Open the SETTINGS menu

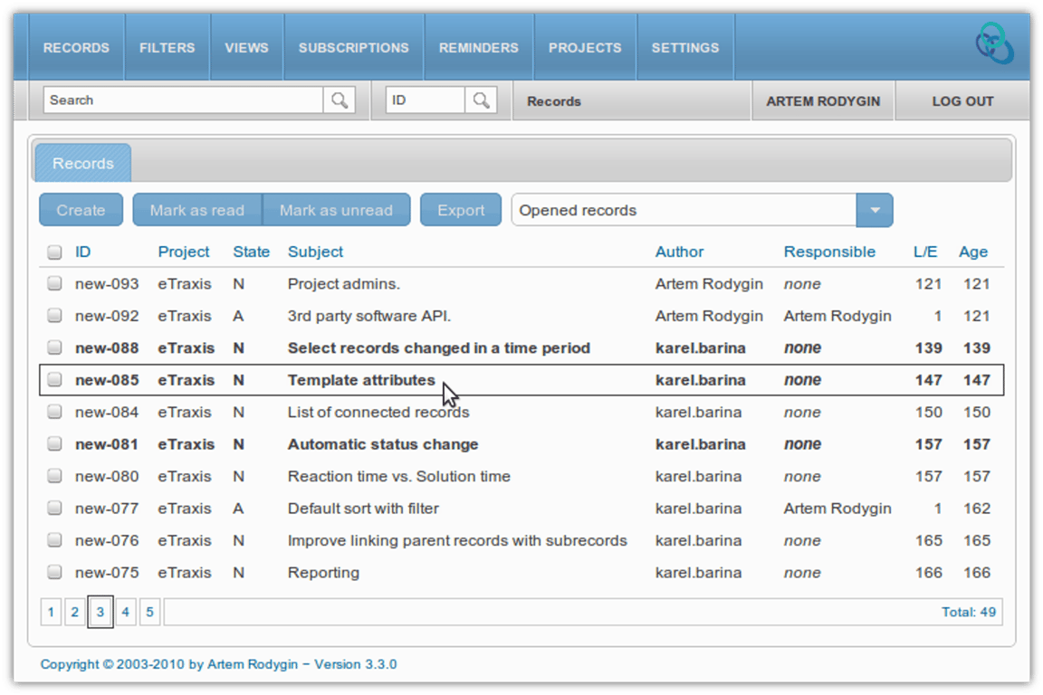(x=684, y=47)
